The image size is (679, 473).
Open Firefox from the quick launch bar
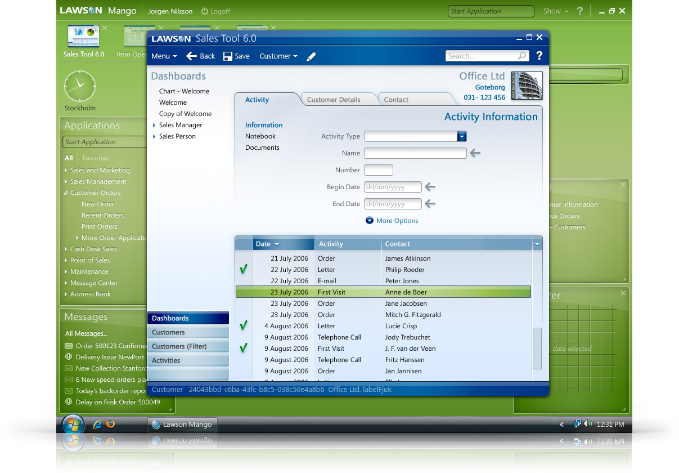pyautogui.click(x=110, y=424)
